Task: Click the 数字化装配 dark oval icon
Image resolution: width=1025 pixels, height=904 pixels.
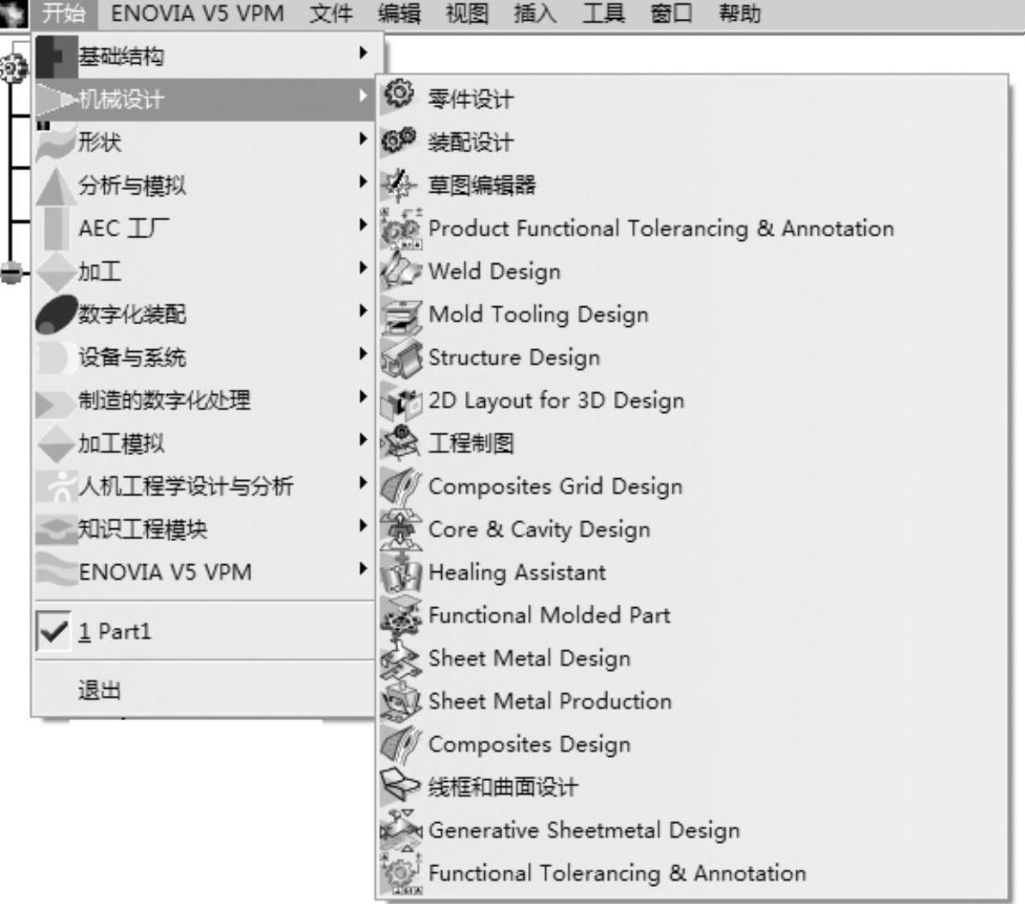Action: (56, 315)
